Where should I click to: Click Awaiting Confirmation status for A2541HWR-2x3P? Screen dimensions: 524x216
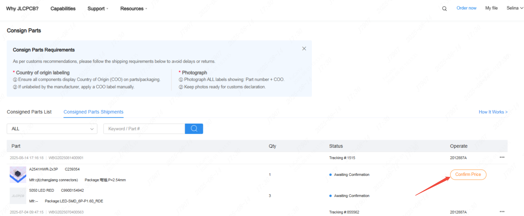[x=352, y=175]
